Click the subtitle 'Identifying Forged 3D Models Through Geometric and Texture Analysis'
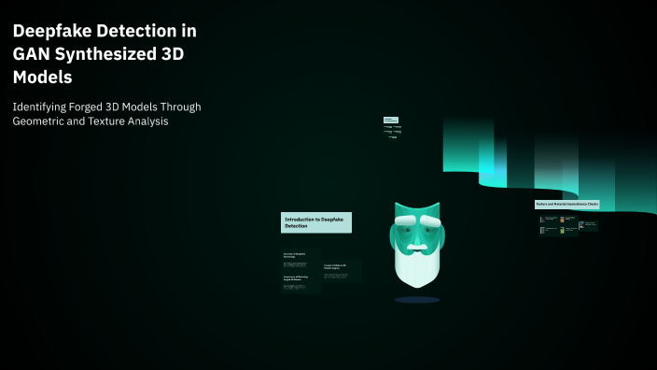 (x=106, y=114)
